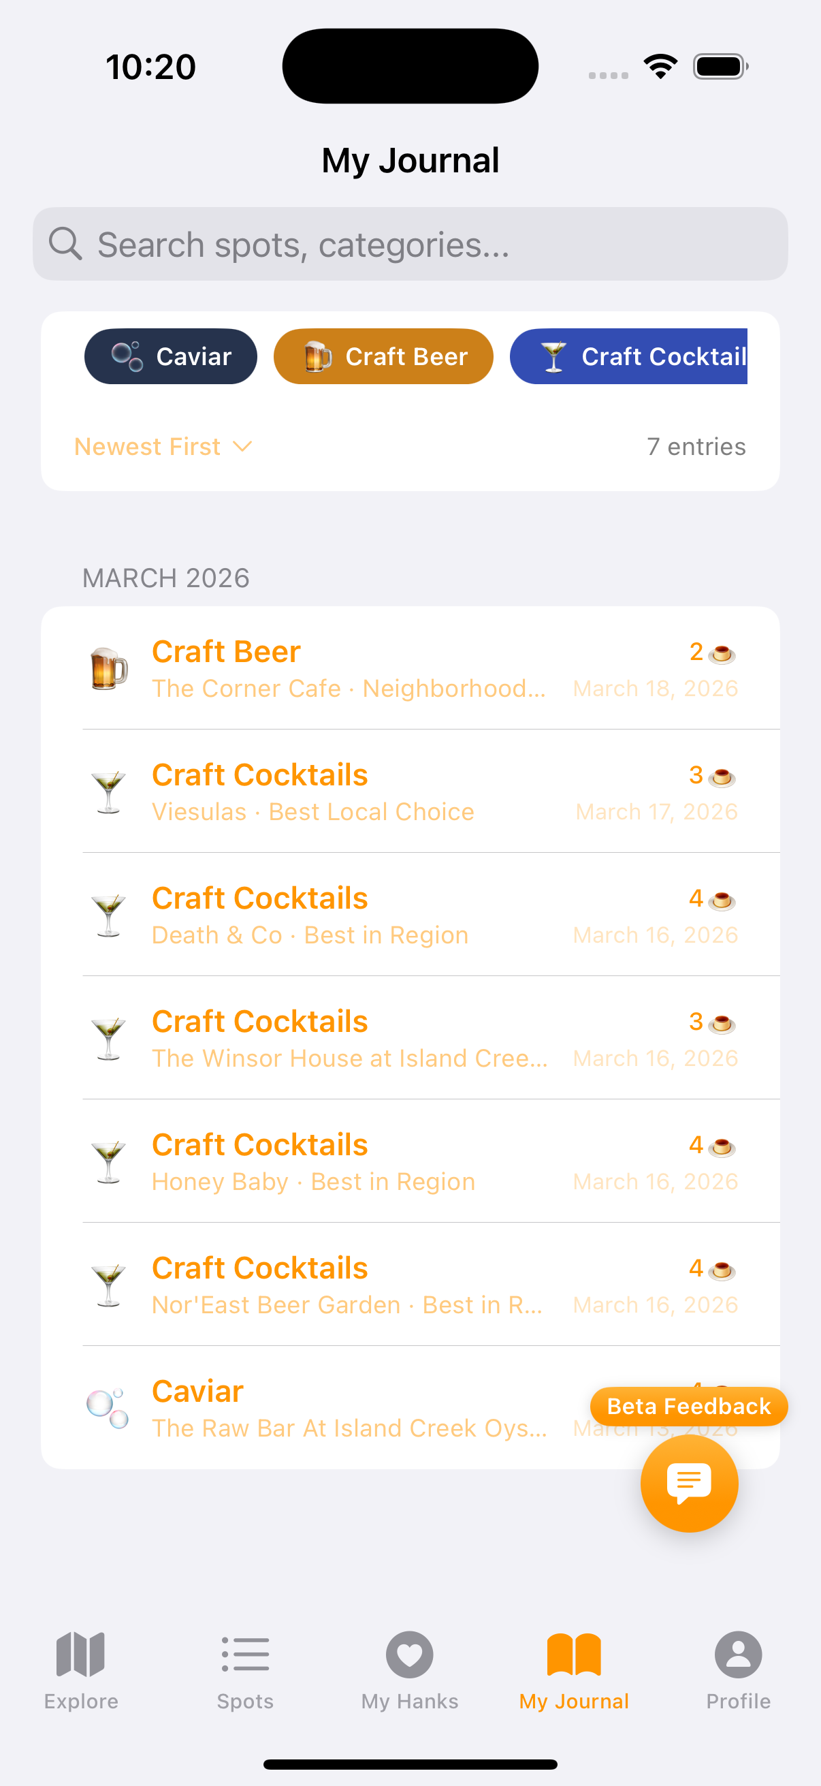Tap the beer mug icon in Craft Beer entry
Viewport: 821px width, 1786px height.
tap(109, 669)
